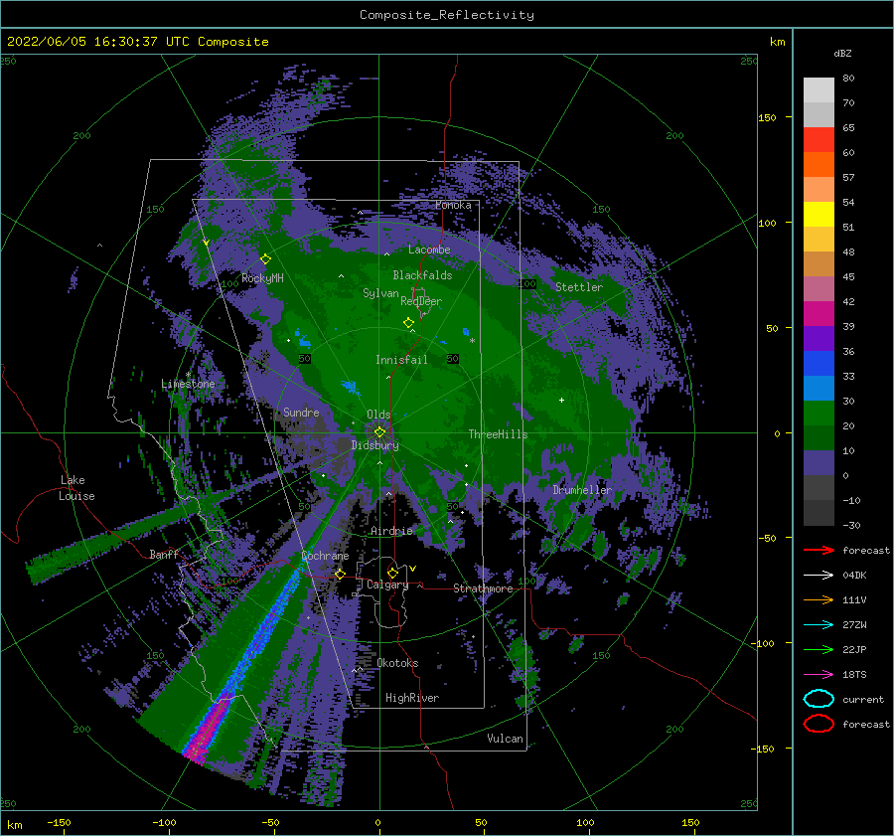Viewport: 894px width, 836px height.
Task: Click the Strathmore city label
Action: coord(483,588)
